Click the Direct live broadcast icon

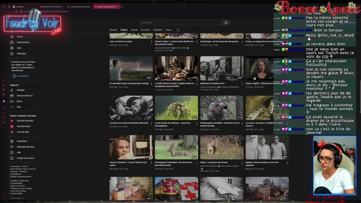[x=12, y=101]
